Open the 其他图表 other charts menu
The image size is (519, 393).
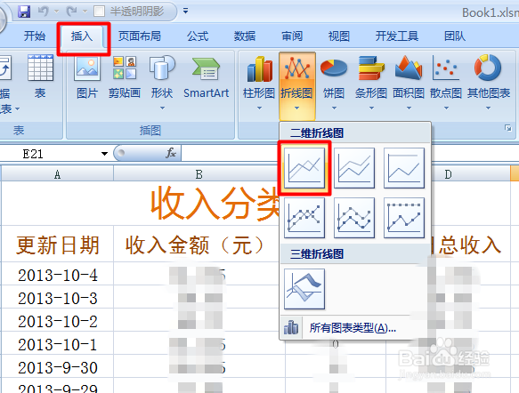[489, 83]
